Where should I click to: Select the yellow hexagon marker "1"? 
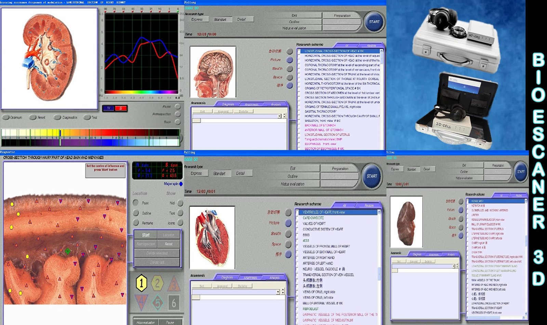point(142,283)
